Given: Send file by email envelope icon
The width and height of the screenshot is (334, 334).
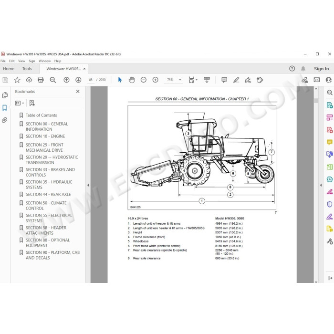Looking at the screenshot, I should coord(317,80).
